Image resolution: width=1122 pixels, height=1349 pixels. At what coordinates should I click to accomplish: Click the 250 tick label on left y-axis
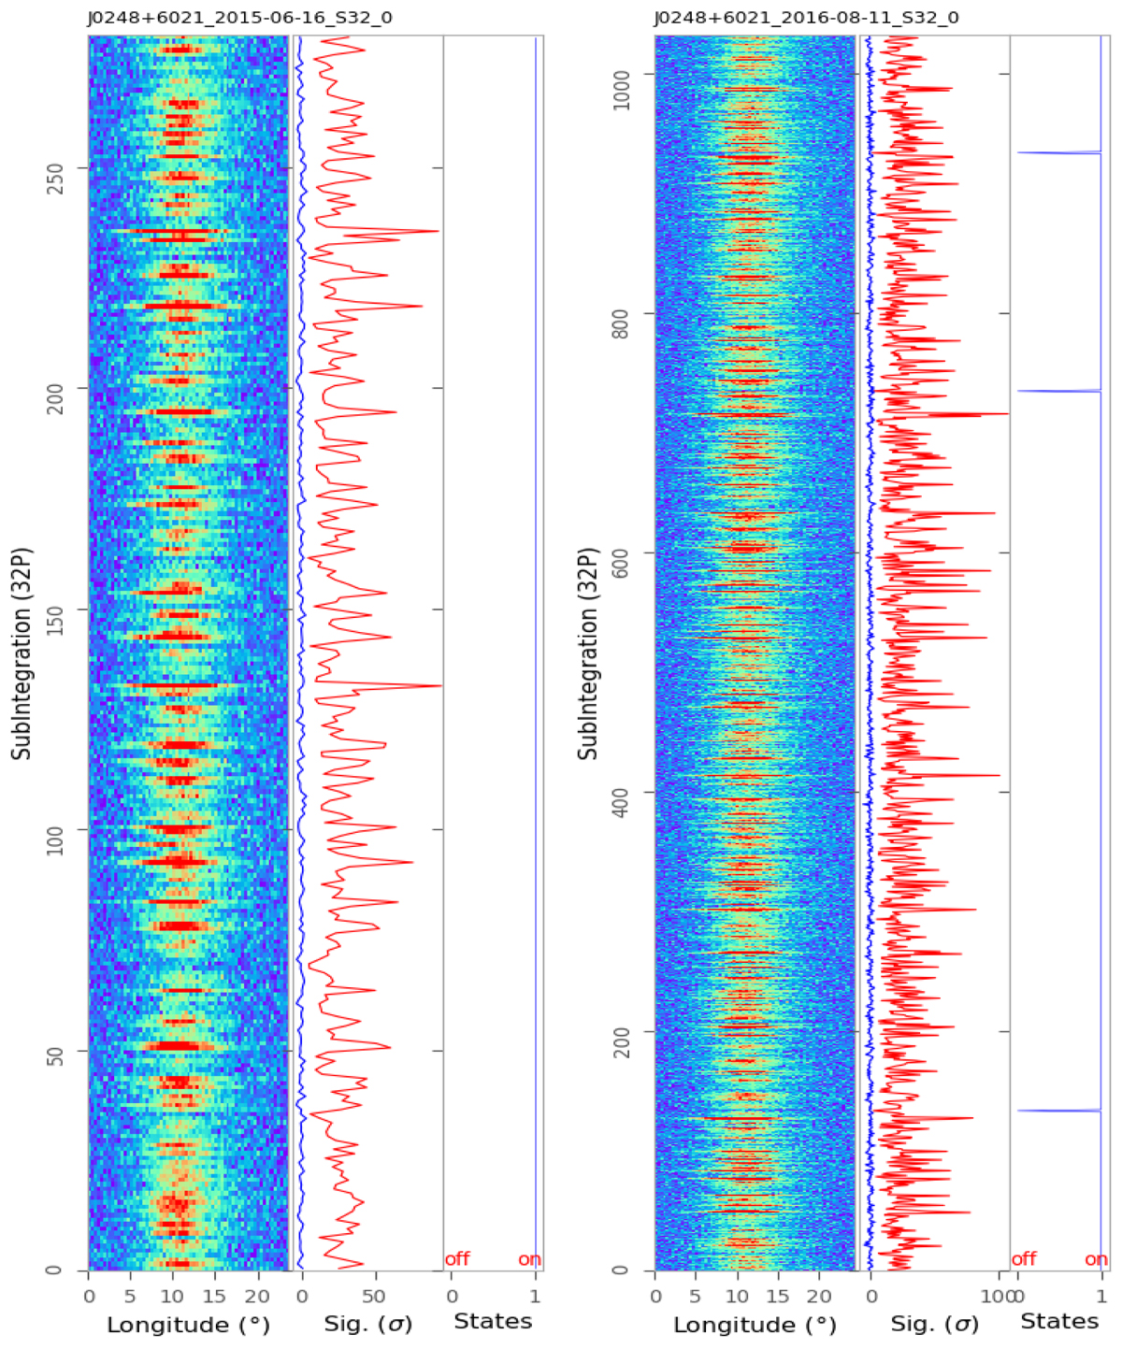coord(56,167)
